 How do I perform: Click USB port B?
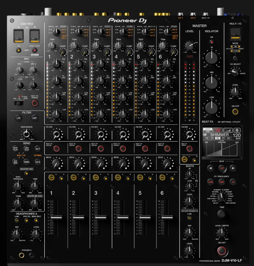tap(35, 36)
